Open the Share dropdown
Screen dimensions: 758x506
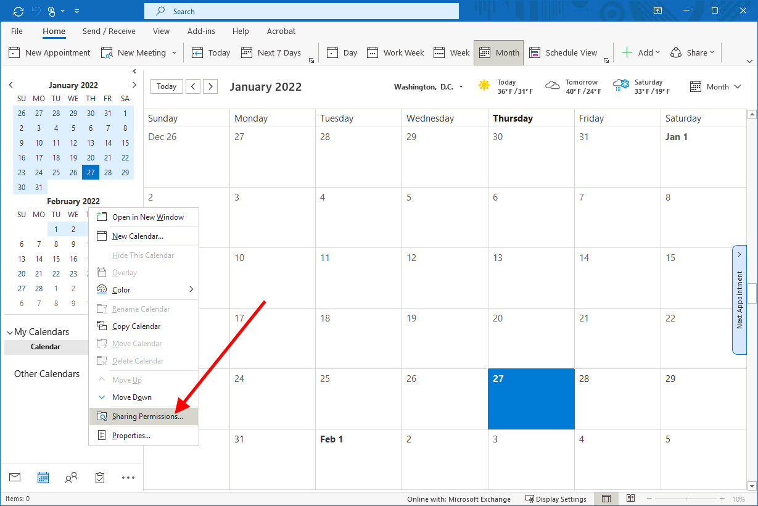pyautogui.click(x=692, y=52)
